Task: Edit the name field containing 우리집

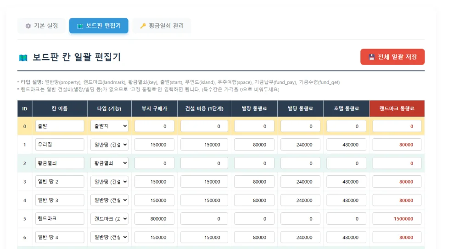Action: [60, 145]
